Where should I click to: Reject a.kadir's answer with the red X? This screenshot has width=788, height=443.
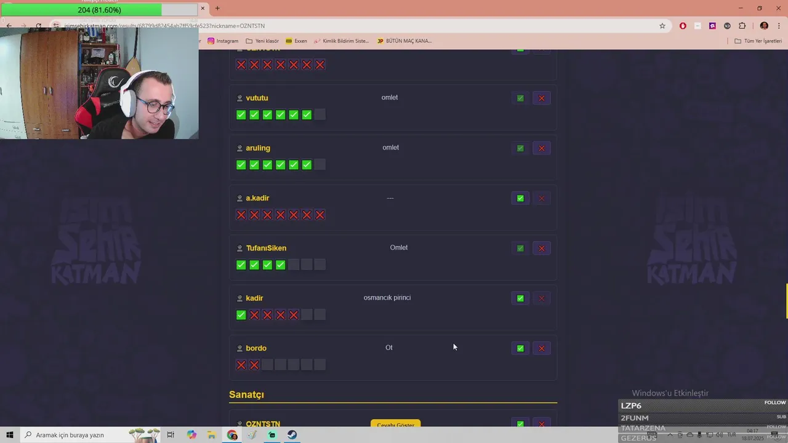542,198
